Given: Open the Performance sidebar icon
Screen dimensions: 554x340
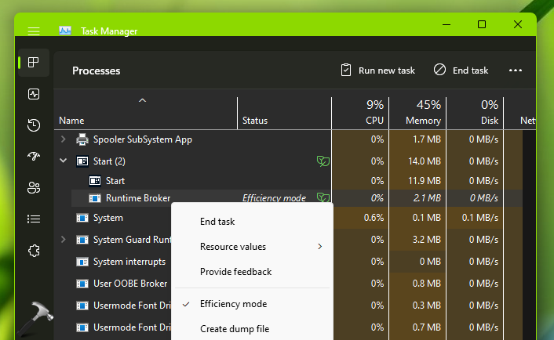Looking at the screenshot, I should pyautogui.click(x=33, y=94).
